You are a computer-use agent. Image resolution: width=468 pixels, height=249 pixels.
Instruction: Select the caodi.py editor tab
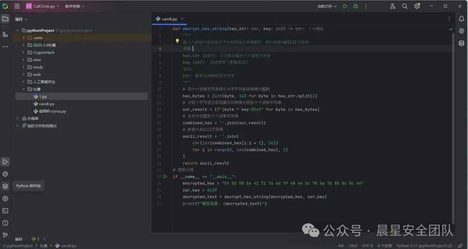[169, 19]
